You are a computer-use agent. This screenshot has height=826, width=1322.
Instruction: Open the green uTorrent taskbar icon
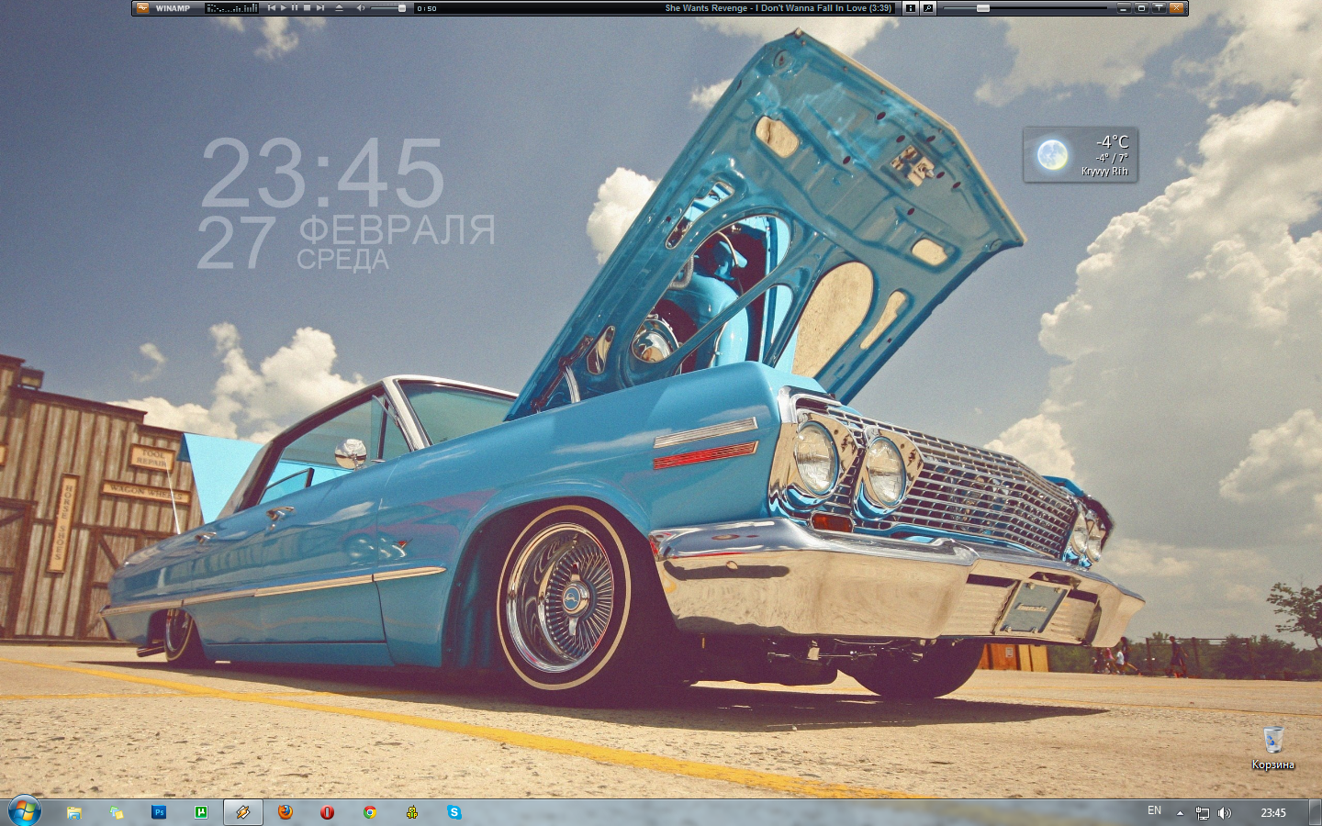coord(201,812)
